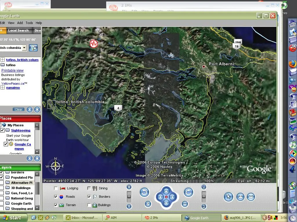Enable the Dining checkbox

[x=89, y=188]
